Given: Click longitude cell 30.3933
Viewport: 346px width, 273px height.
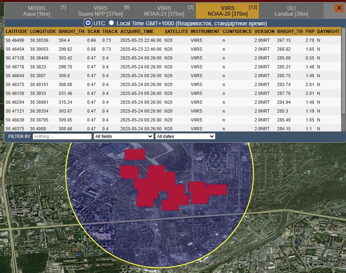Looking at the screenshot, I should (x=38, y=93).
